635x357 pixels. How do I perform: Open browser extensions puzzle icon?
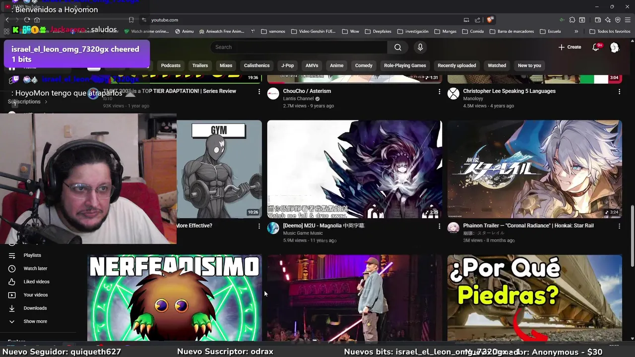tap(572, 20)
